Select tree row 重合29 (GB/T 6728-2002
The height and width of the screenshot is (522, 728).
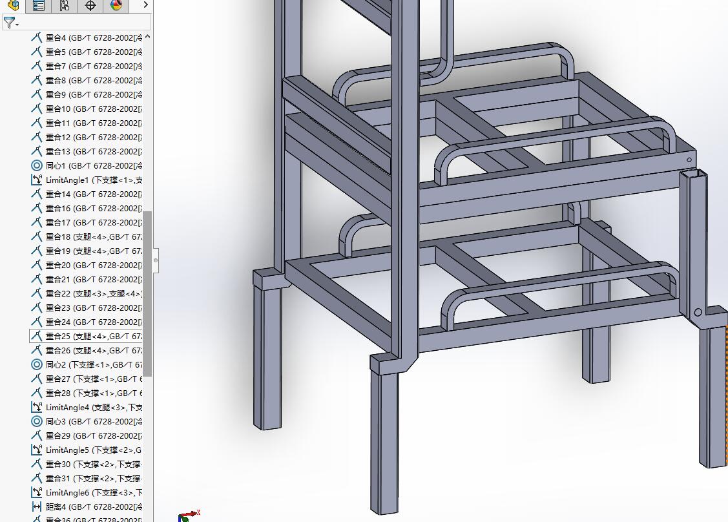[87, 435]
